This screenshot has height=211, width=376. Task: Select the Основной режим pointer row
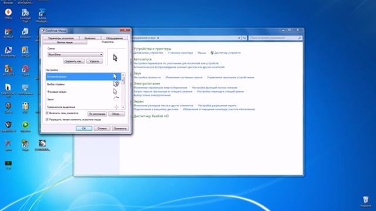coord(83,77)
